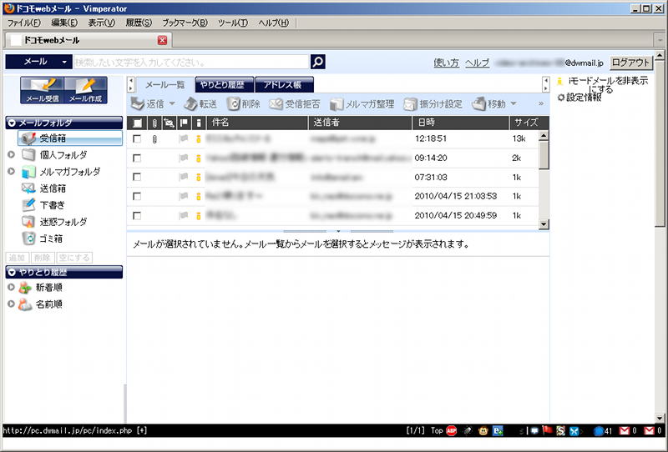This screenshot has width=668, height=452.
Task: Click the 移動 move mail icon
Action: (478, 104)
